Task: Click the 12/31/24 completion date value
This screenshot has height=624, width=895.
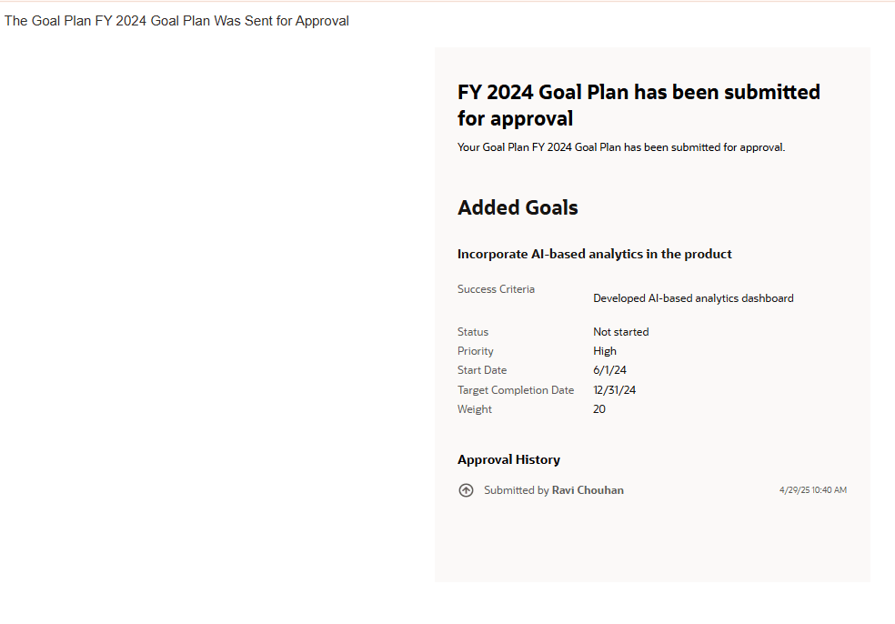Action: [615, 390]
